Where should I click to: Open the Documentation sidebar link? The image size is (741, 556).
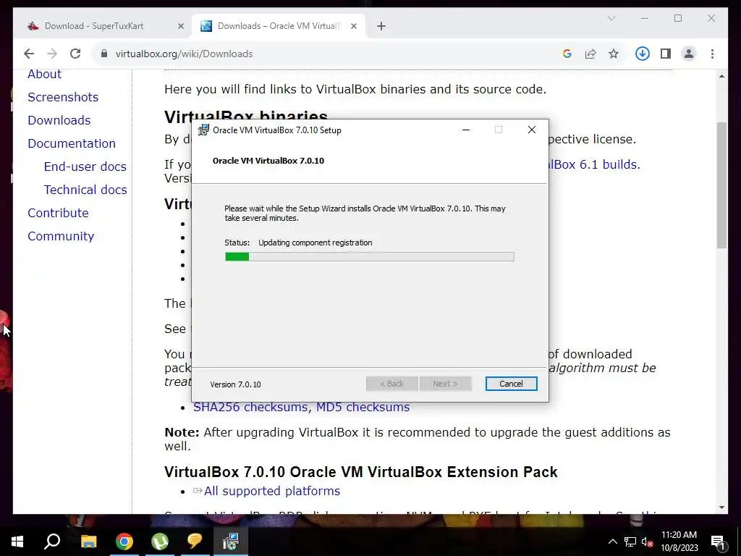(x=72, y=144)
